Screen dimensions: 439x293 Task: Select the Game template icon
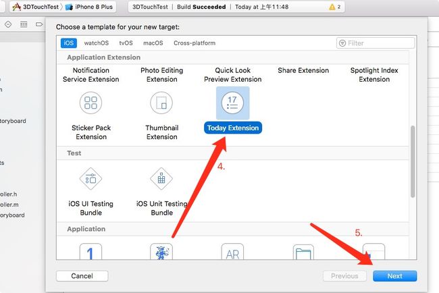point(161,251)
